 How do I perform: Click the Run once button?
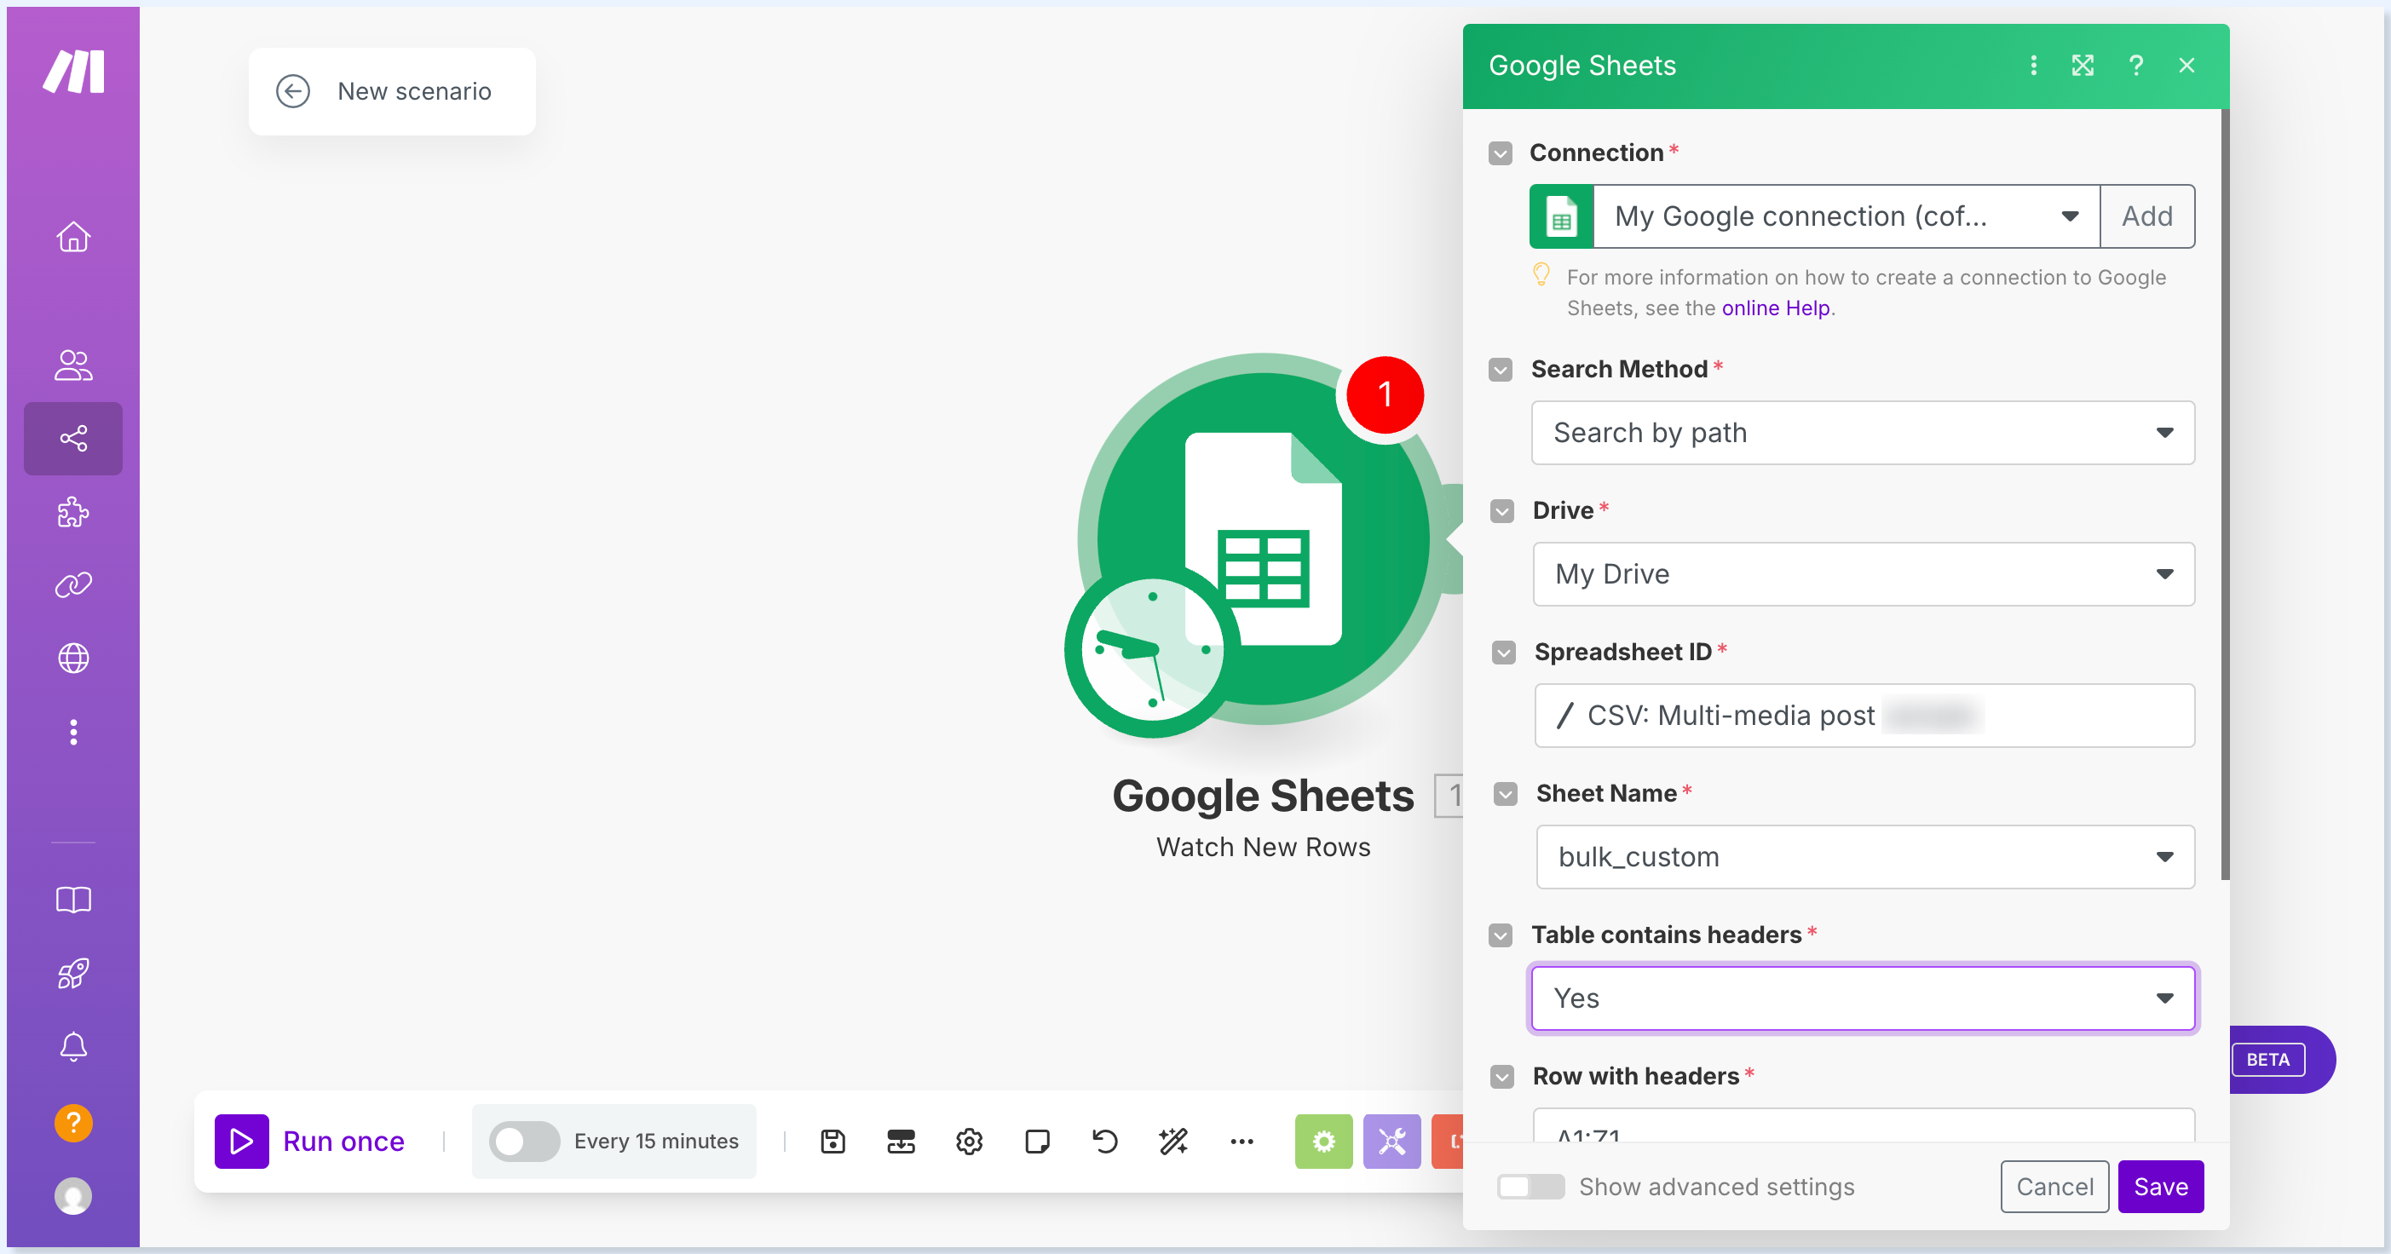tap(310, 1141)
